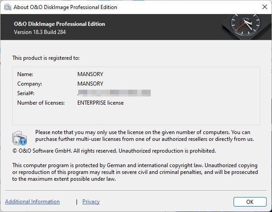Click the OK button

[250, 202]
